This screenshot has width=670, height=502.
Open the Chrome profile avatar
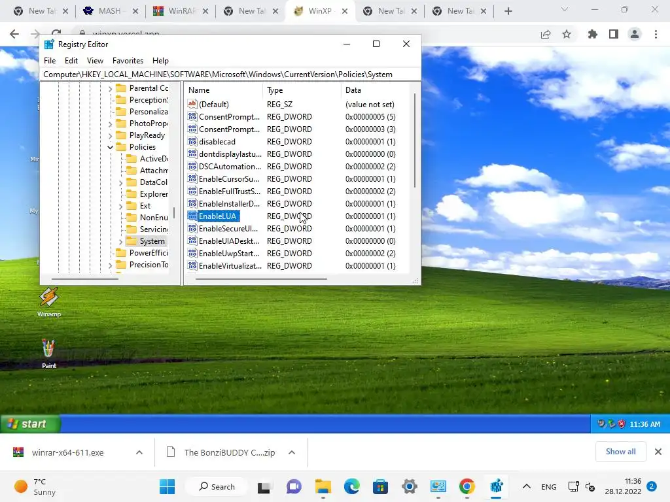tap(635, 34)
